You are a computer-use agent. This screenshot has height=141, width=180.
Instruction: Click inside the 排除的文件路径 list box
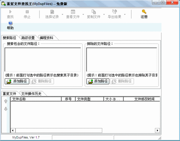tap(122, 60)
